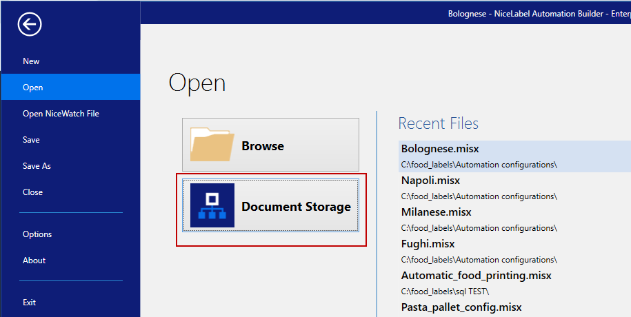Click the Browse folder icon
This screenshot has height=317, width=631.
click(212, 145)
